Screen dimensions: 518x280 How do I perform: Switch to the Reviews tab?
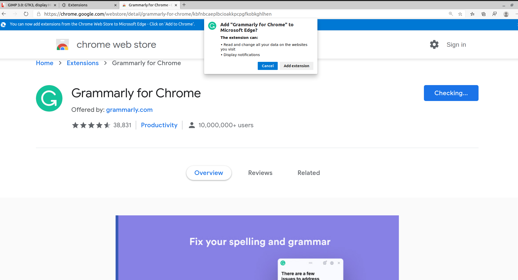point(260,173)
